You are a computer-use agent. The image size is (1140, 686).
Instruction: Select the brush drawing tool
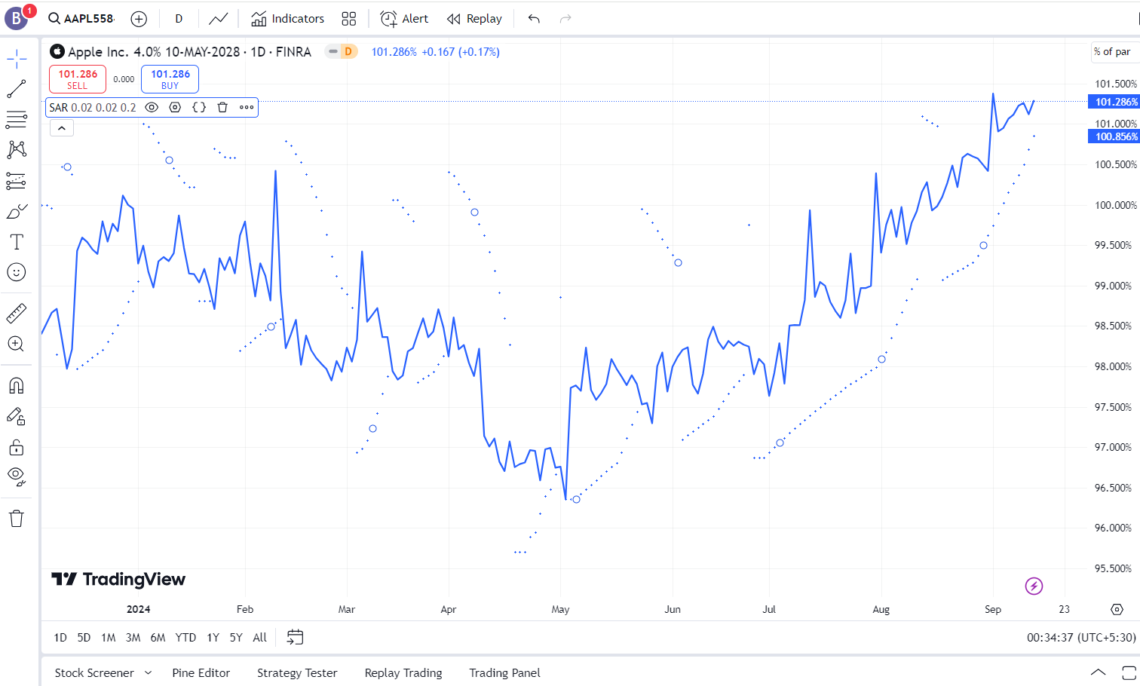coord(17,212)
